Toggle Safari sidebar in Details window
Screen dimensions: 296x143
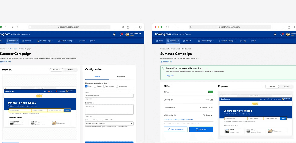[167, 27]
